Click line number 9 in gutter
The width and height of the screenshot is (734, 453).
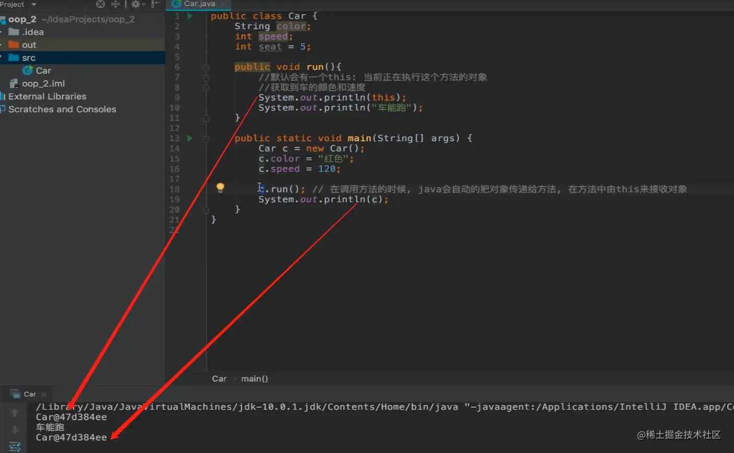coord(177,98)
